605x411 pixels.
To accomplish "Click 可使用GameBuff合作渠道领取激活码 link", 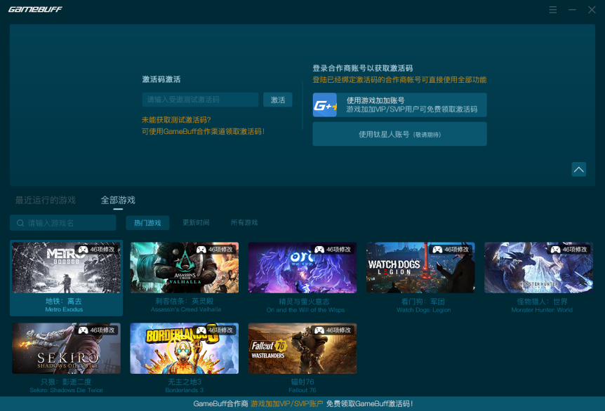I will [204, 131].
